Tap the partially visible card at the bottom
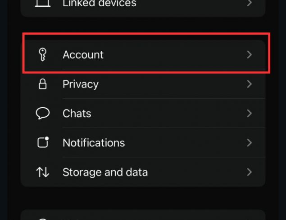This screenshot has width=286, height=220. coord(143,216)
